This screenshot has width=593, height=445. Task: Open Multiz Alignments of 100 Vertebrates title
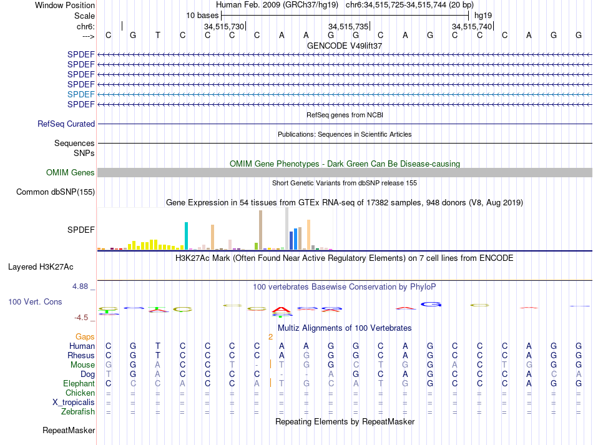coord(345,328)
